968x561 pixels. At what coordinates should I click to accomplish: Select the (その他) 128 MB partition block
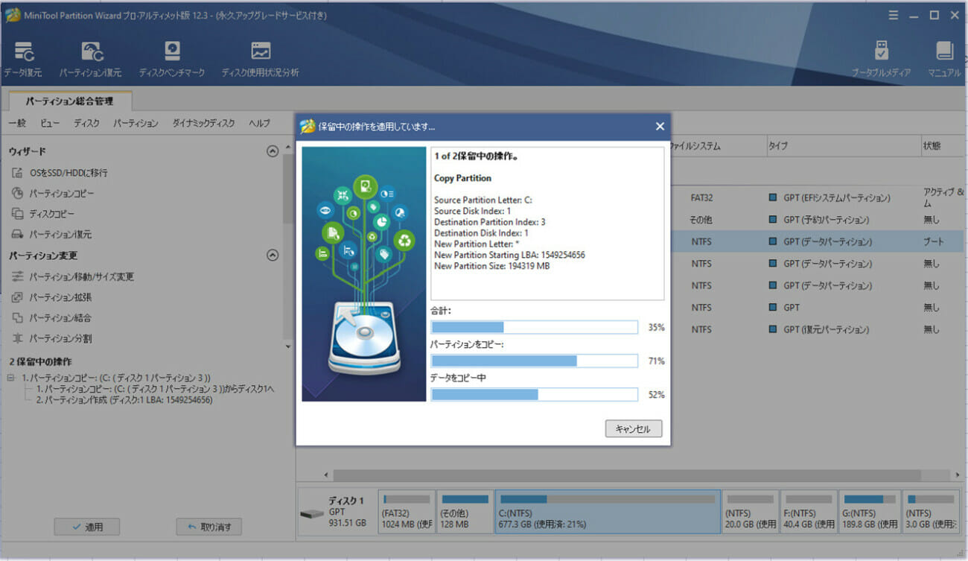[464, 512]
